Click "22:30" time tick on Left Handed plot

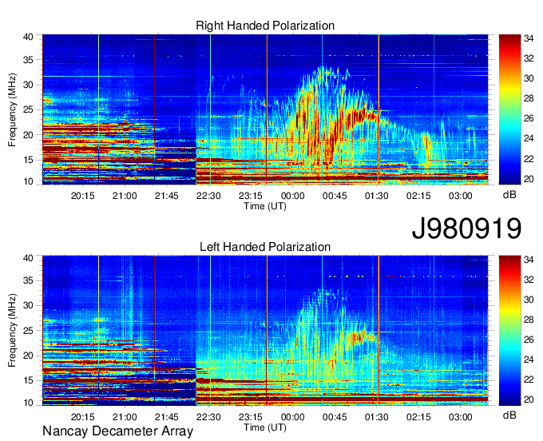click(x=208, y=417)
